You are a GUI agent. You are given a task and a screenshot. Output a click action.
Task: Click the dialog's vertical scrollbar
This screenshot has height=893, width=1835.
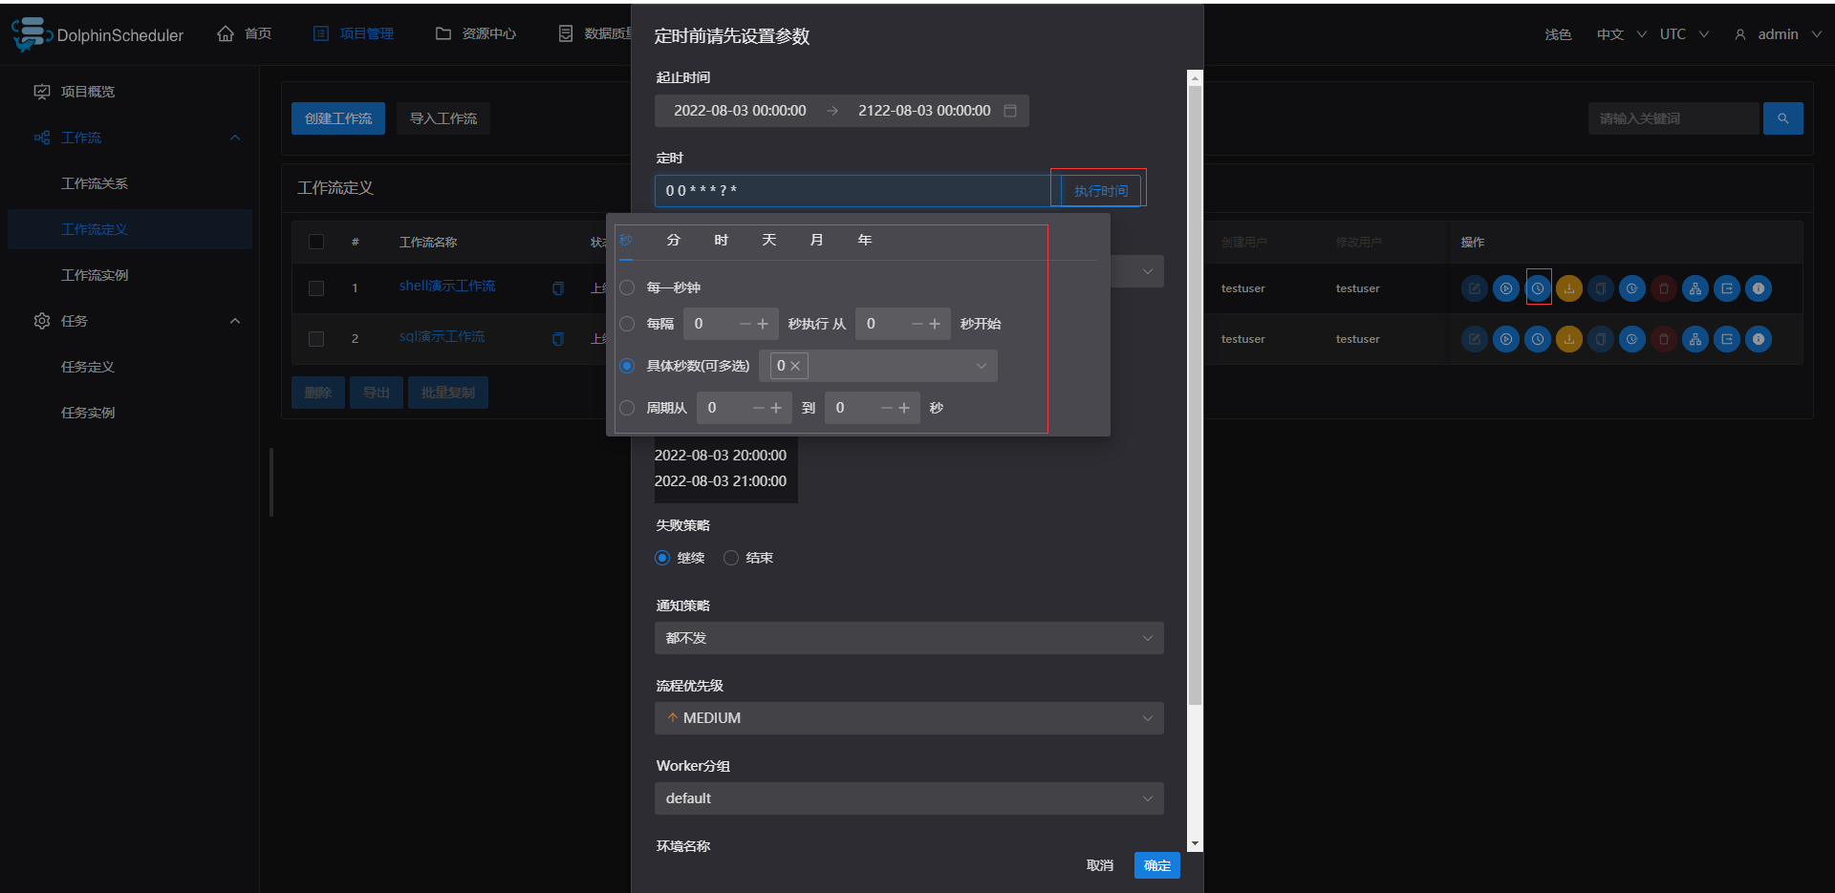[1195, 396]
